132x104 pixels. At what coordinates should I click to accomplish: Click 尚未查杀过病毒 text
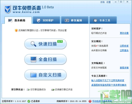pyautogui.click(x=99, y=50)
